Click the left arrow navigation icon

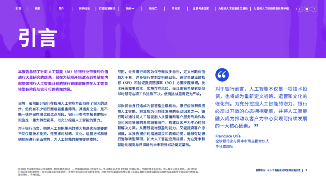(x=300, y=9)
